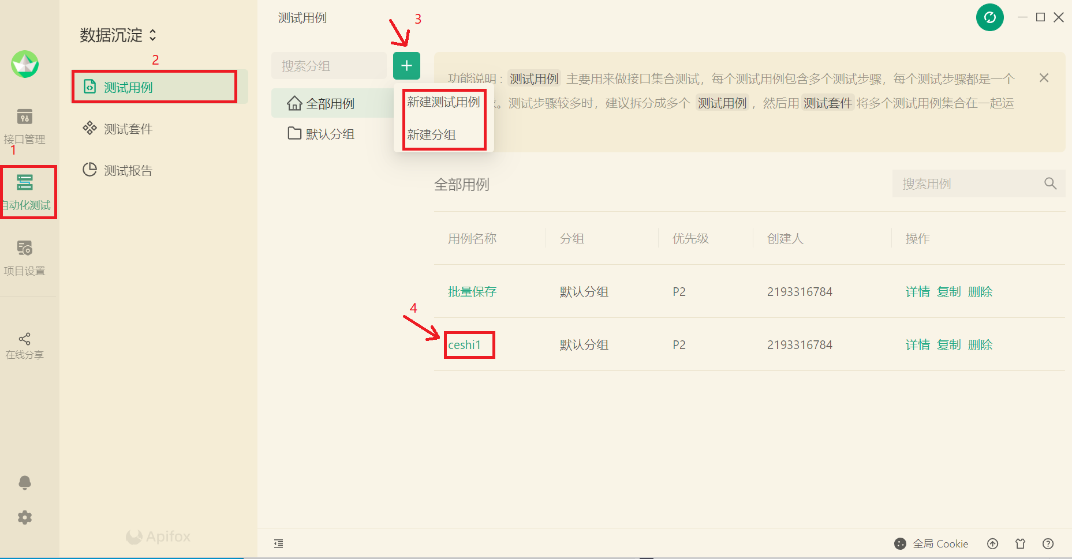Screen dimensions: 1072x559
Task: Click the 分组 column header
Action: 572,238
